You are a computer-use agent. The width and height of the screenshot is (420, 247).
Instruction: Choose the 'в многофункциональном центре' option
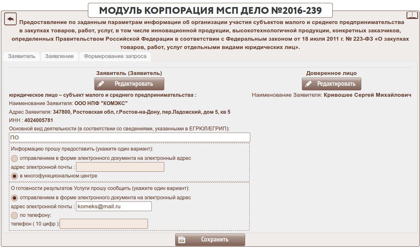14,176
